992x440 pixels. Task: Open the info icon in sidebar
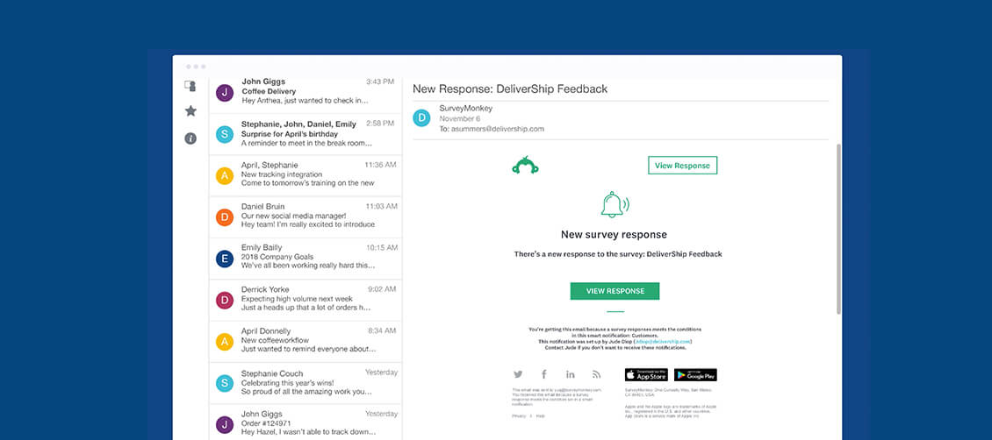tap(190, 138)
